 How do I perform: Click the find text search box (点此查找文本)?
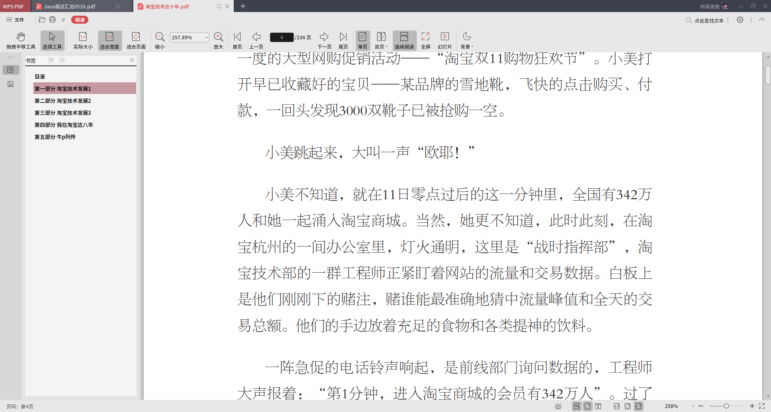tap(705, 20)
